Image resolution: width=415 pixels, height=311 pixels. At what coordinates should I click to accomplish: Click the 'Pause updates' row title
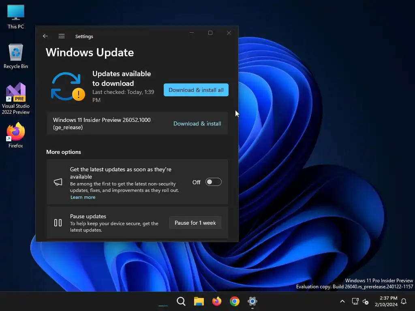[88, 216]
